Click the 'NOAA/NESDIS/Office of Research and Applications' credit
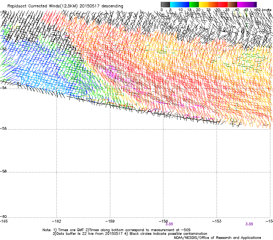 click(217, 238)
